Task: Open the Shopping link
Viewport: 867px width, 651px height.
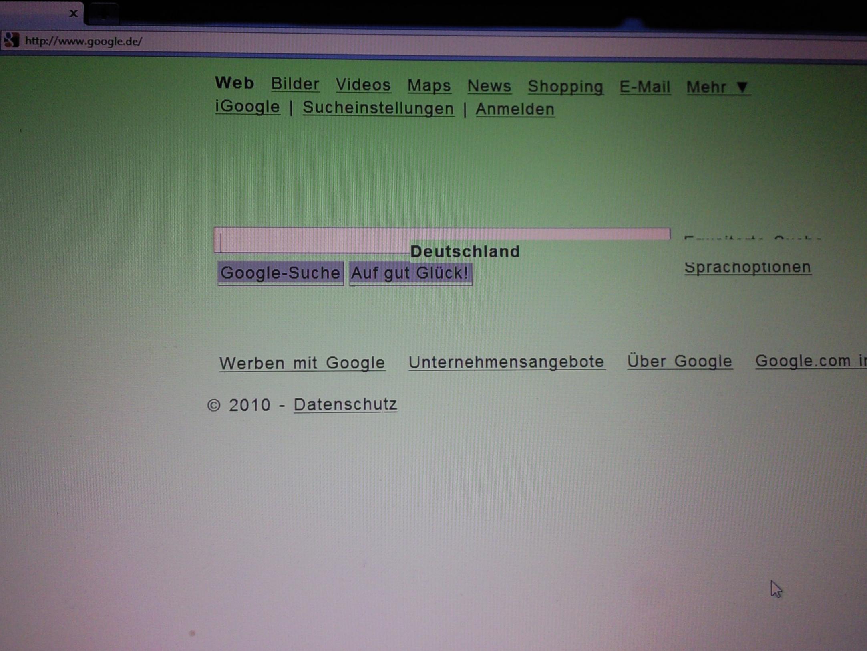Action: [565, 87]
